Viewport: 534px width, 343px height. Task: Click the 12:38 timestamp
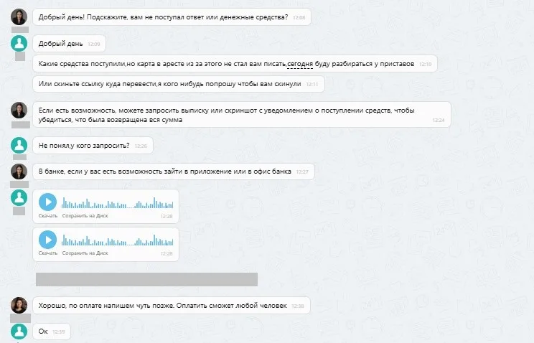298,306
